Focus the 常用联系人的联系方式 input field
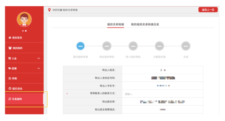 click(x=162, y=94)
